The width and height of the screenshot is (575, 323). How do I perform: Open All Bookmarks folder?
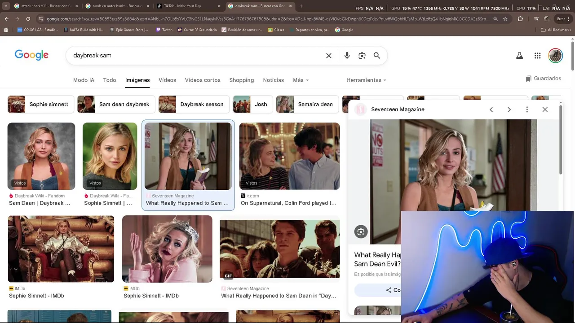pos(556,30)
